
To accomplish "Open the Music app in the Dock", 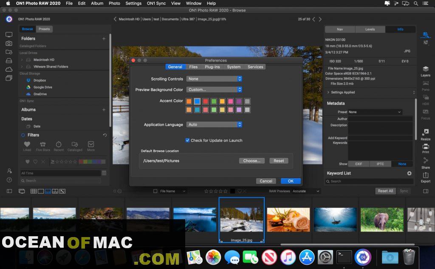I will [288, 257].
